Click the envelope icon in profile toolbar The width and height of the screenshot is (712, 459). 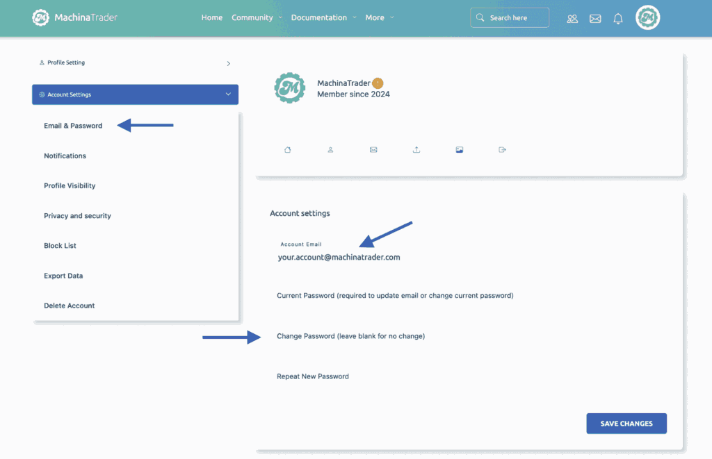pyautogui.click(x=373, y=150)
